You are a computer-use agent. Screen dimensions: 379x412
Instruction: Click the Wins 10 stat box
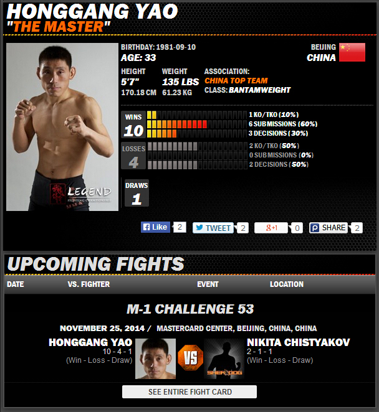(133, 124)
